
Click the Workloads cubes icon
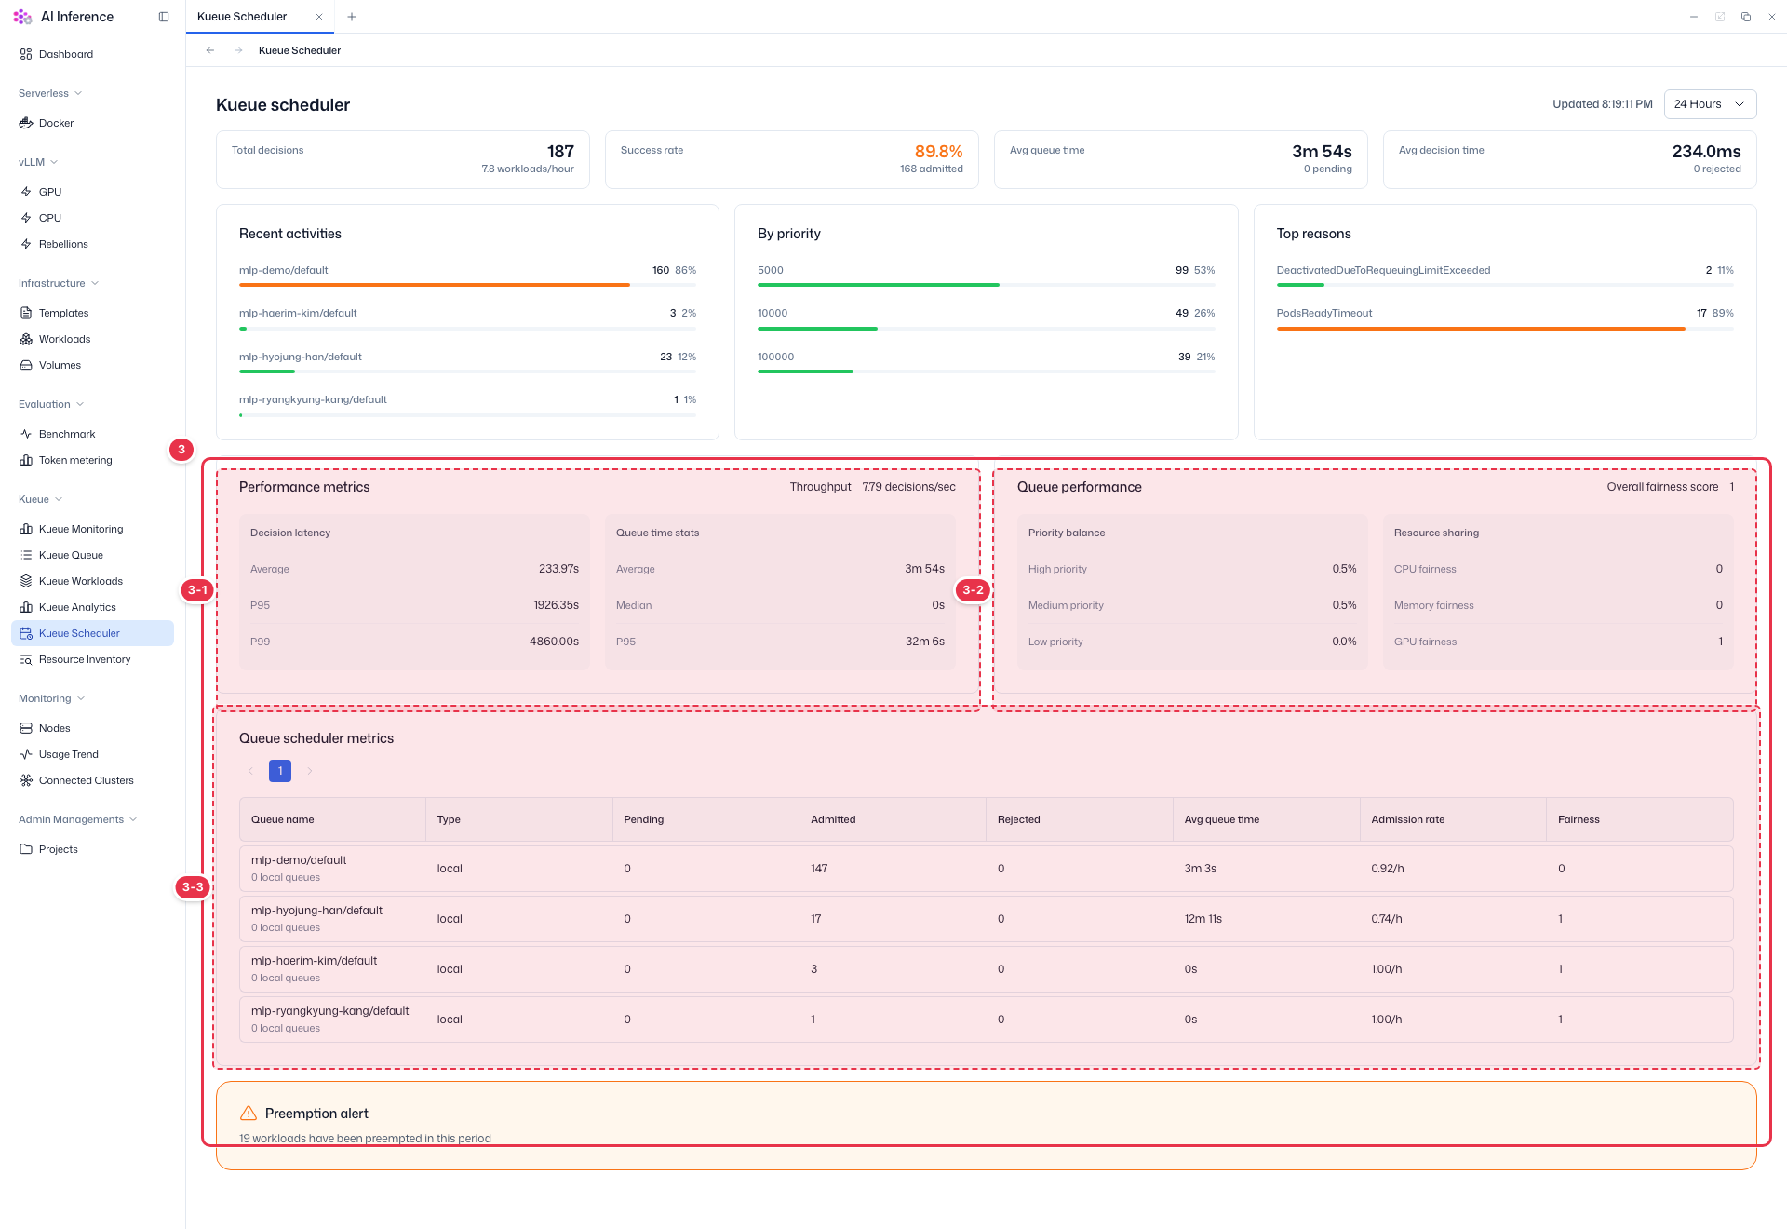pyautogui.click(x=26, y=339)
